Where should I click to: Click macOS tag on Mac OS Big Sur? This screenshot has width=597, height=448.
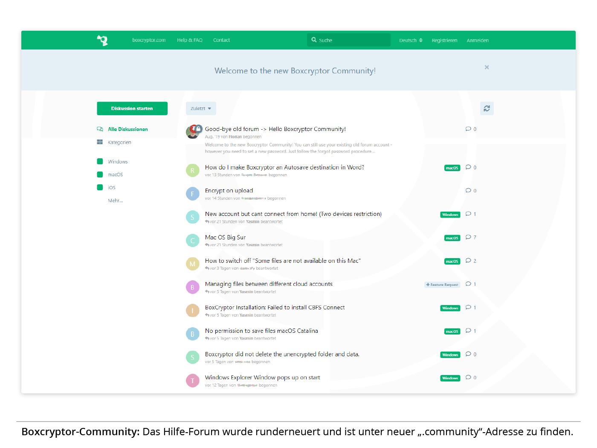pos(452,238)
